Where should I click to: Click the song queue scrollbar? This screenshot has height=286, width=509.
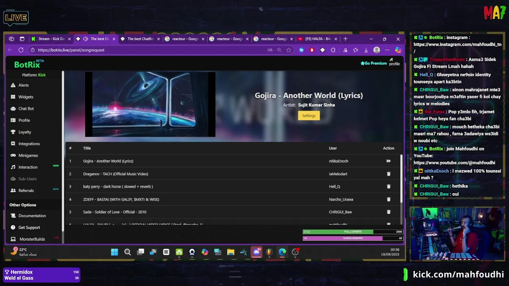coord(401,179)
